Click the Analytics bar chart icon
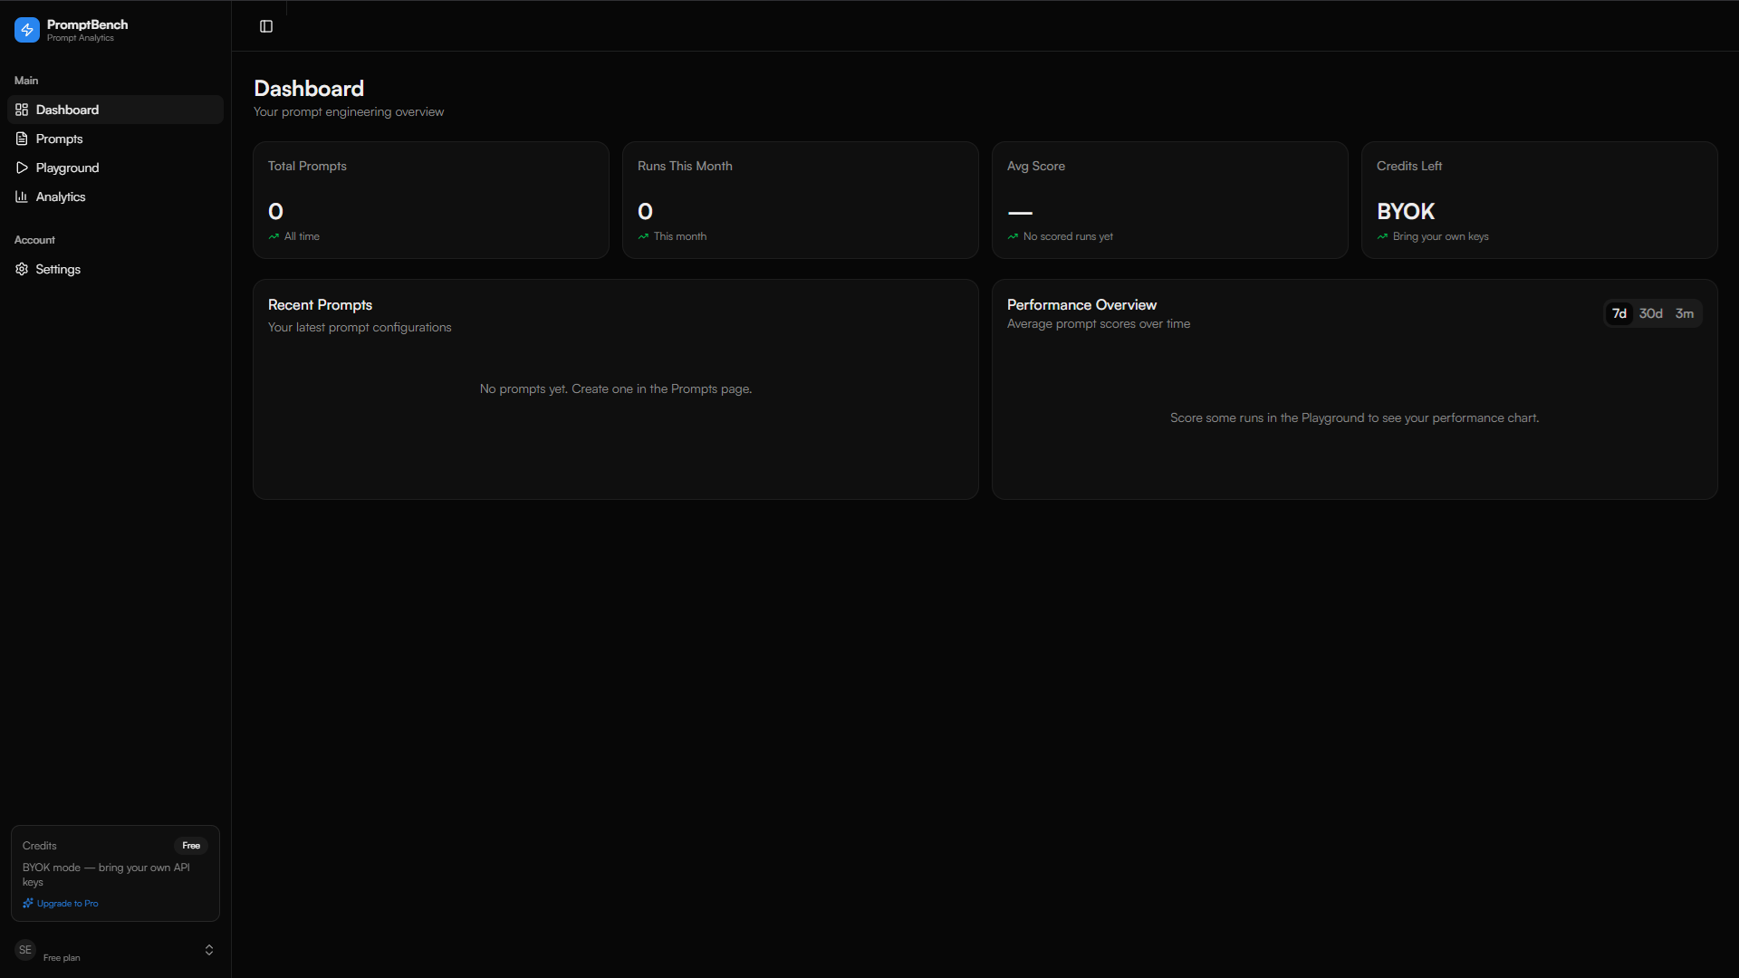1739x978 pixels. click(22, 197)
